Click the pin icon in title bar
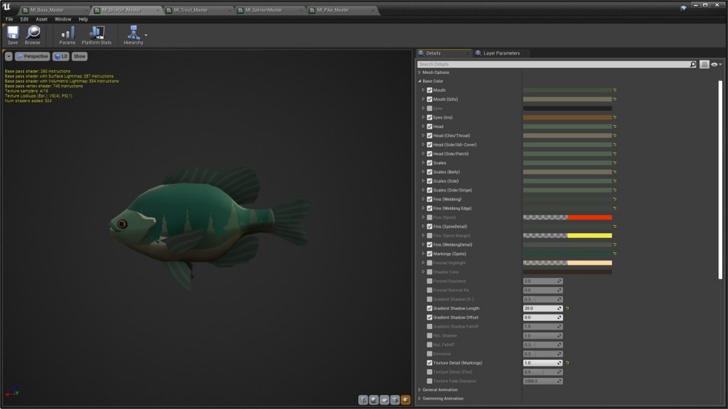728x409 pixels. [x=683, y=8]
